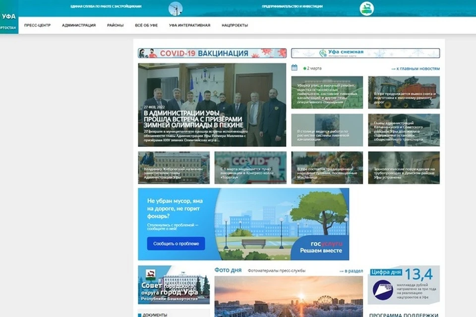Viewport: 476px width, 317px height.
Task: Click the ДОКУМЕНТЫ section label
Action: click(155, 315)
